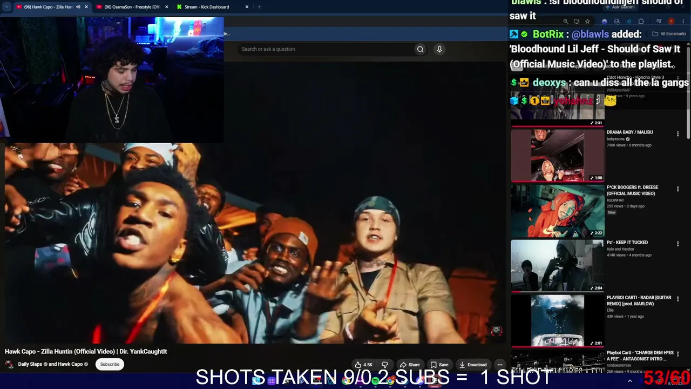Click the install app icon in address bar

coord(577,22)
